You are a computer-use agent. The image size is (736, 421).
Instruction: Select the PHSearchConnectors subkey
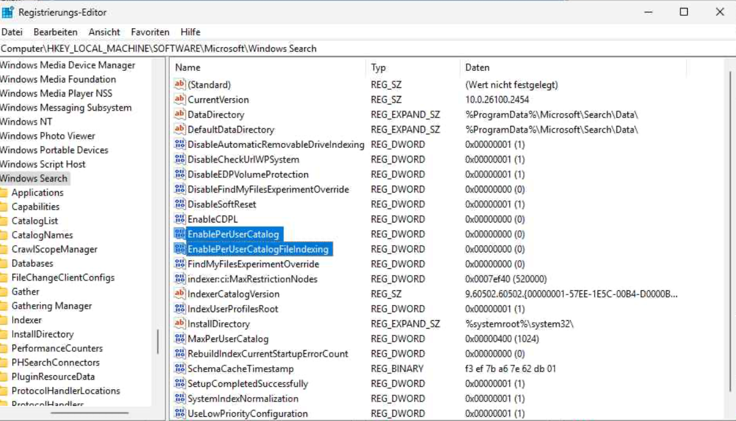click(56, 362)
